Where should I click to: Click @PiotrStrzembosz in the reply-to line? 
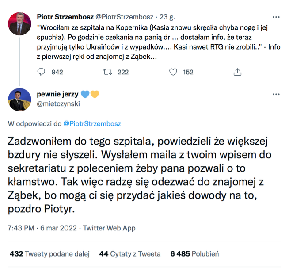pos(93,123)
